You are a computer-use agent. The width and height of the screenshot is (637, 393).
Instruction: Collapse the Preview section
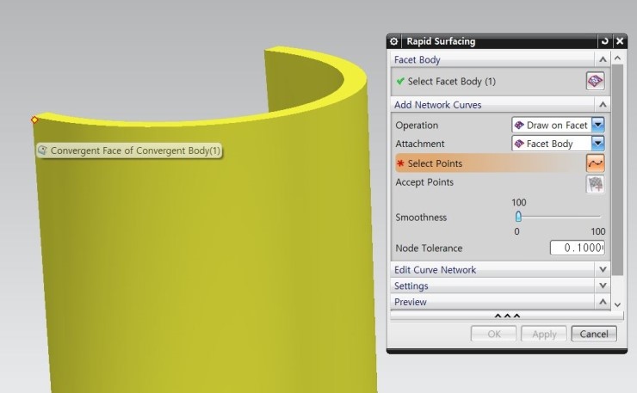(602, 302)
